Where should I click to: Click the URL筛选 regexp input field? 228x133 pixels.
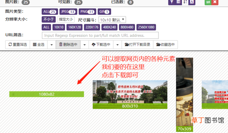click(100, 35)
